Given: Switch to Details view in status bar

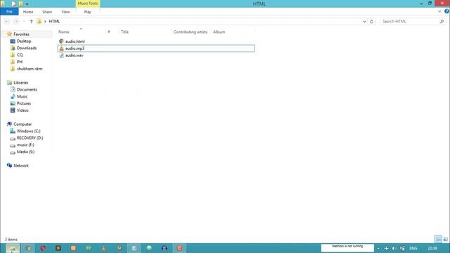Looking at the screenshot, I should tap(438, 239).
